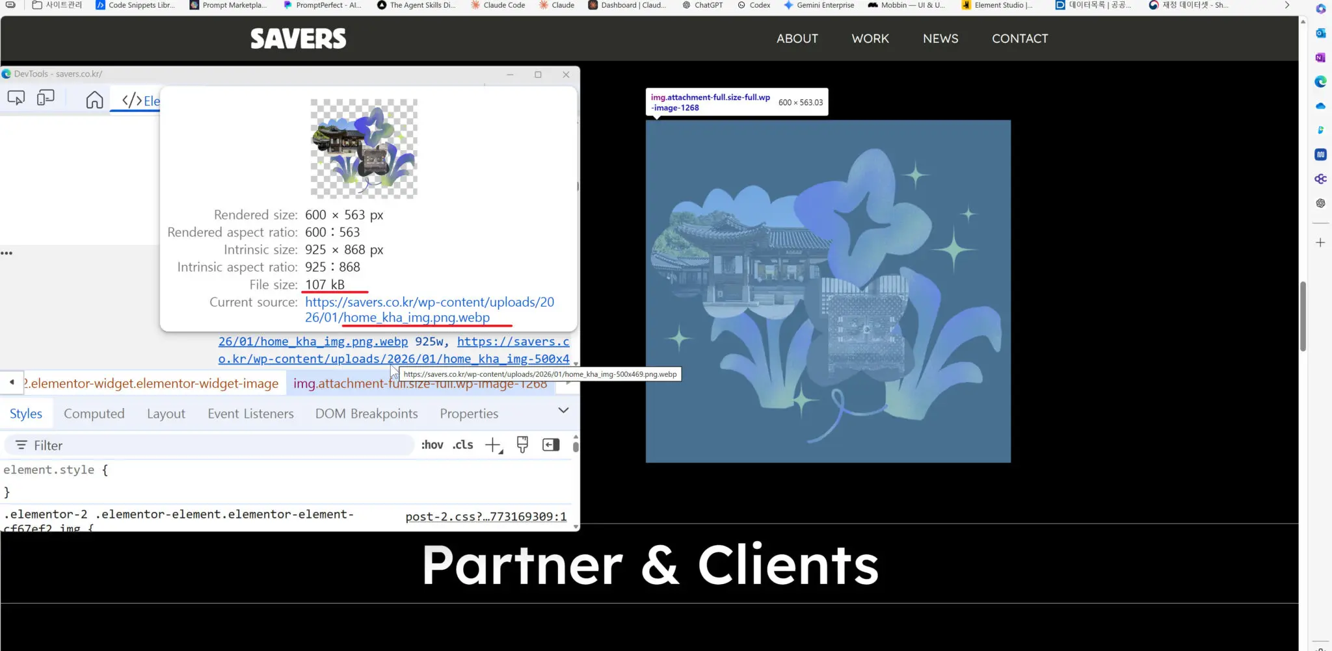The height and width of the screenshot is (651, 1332).
Task: Open the dark blue wave app sidebar icon
Action: coord(1320,155)
